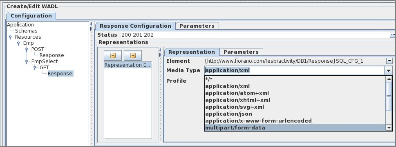This screenshot has height=147, width=396.
Task: Open the Status ellipsis editor button
Action: (393, 35)
